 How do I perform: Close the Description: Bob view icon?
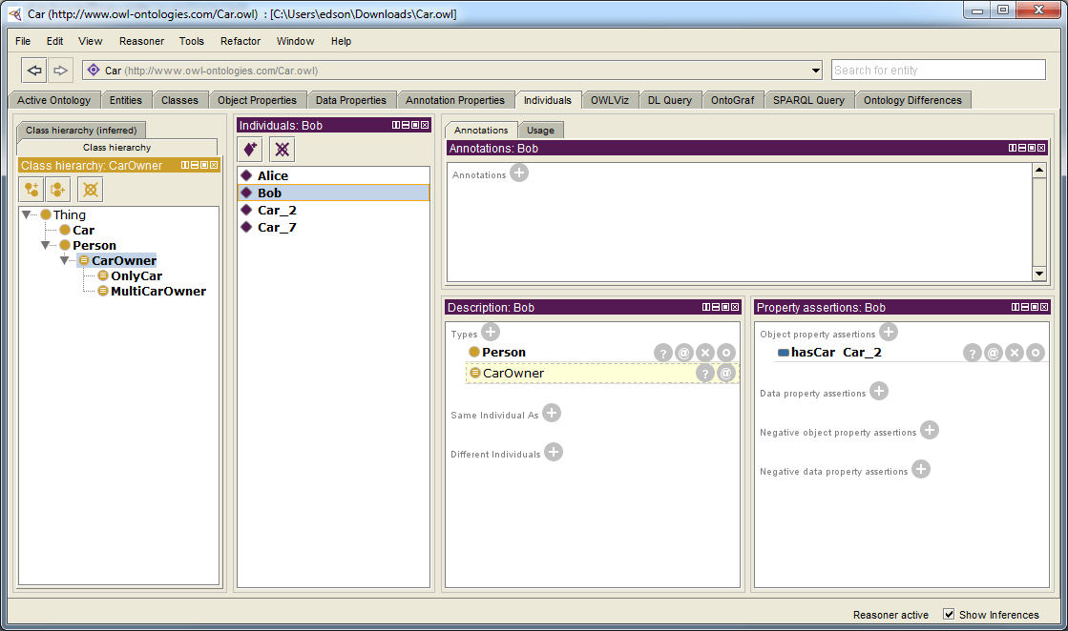point(735,307)
